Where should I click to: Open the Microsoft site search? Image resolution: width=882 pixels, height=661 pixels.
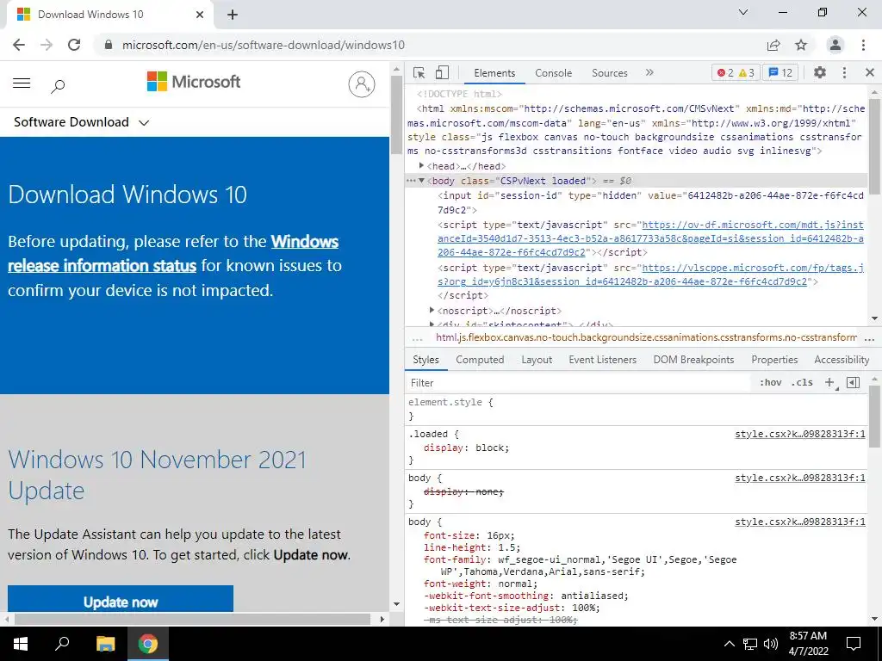(58, 85)
